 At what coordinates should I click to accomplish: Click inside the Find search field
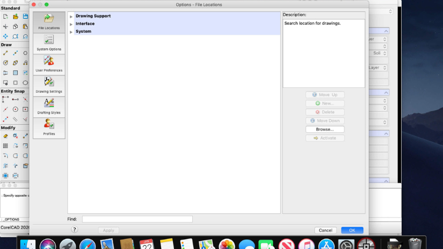[137, 219]
